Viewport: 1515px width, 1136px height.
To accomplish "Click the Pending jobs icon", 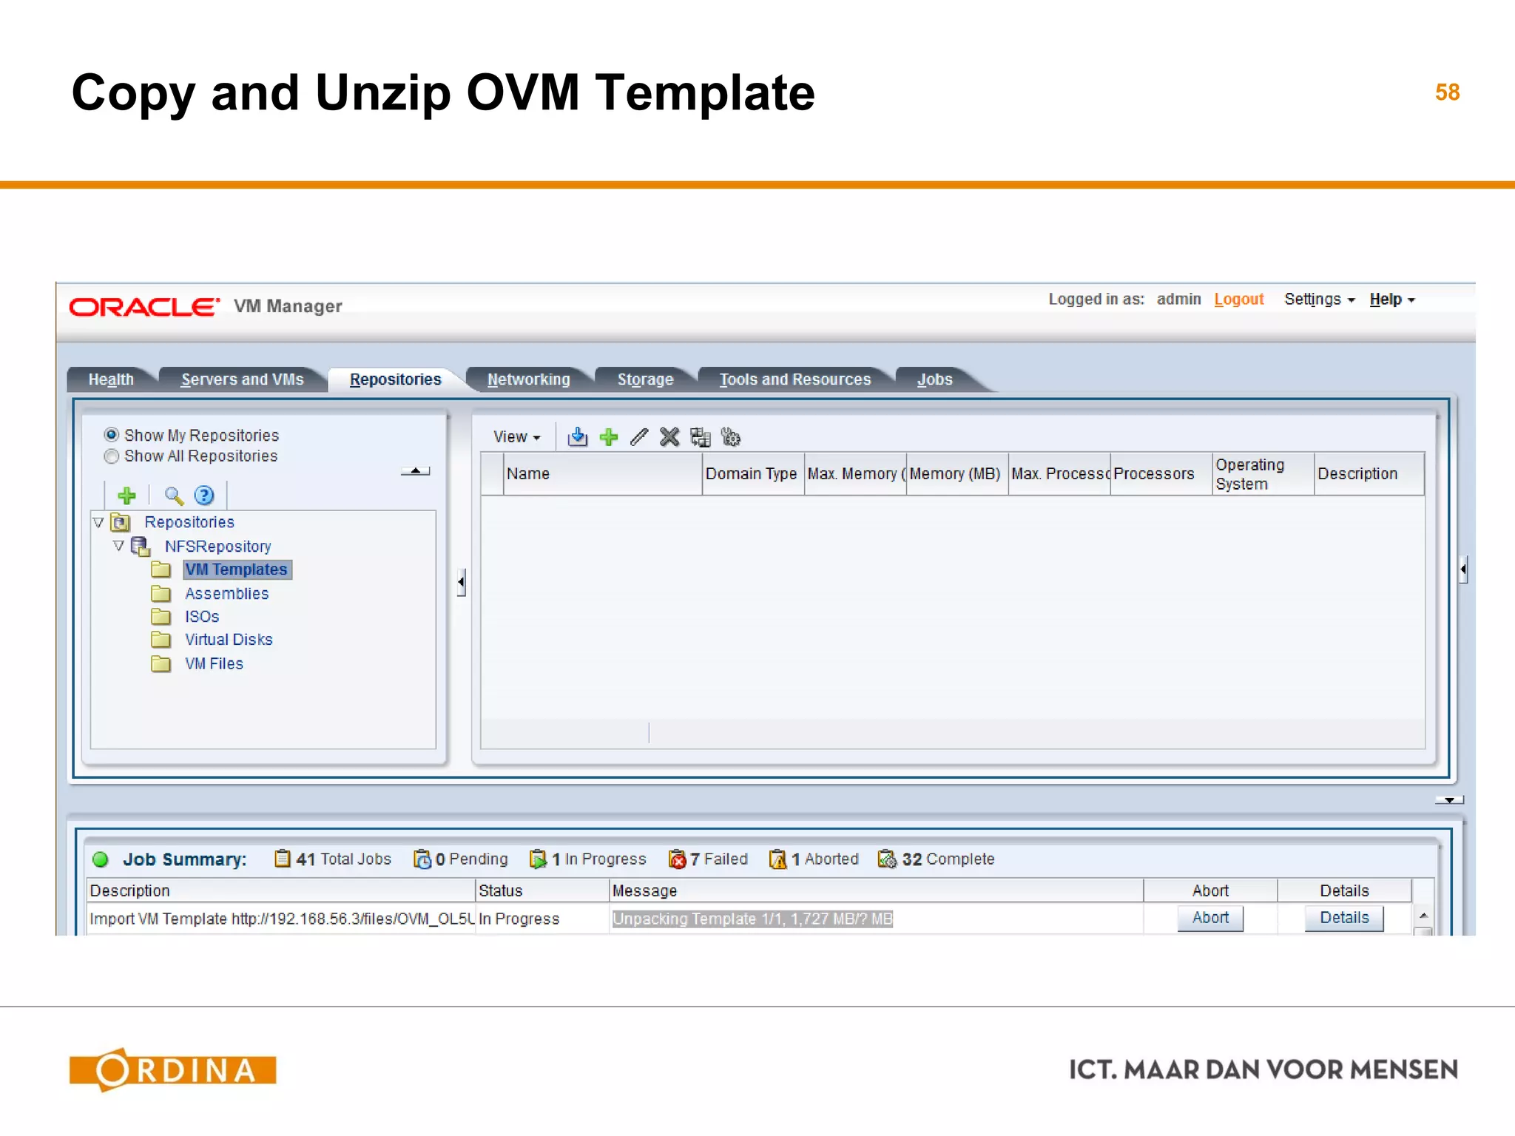I will (x=422, y=859).
